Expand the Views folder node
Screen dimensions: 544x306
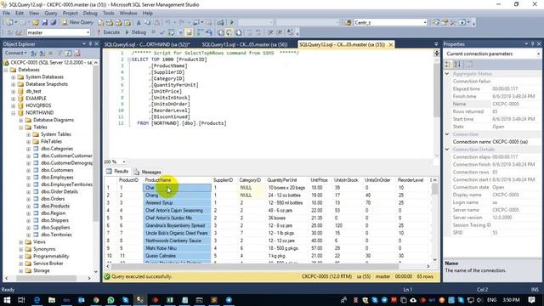20,241
